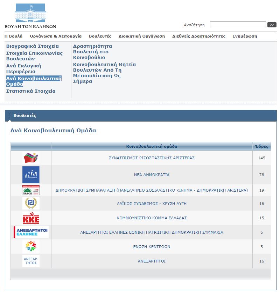Open Ανά Εκλογική Περιφέρεια link
280x292 pixels.
pos(23,68)
